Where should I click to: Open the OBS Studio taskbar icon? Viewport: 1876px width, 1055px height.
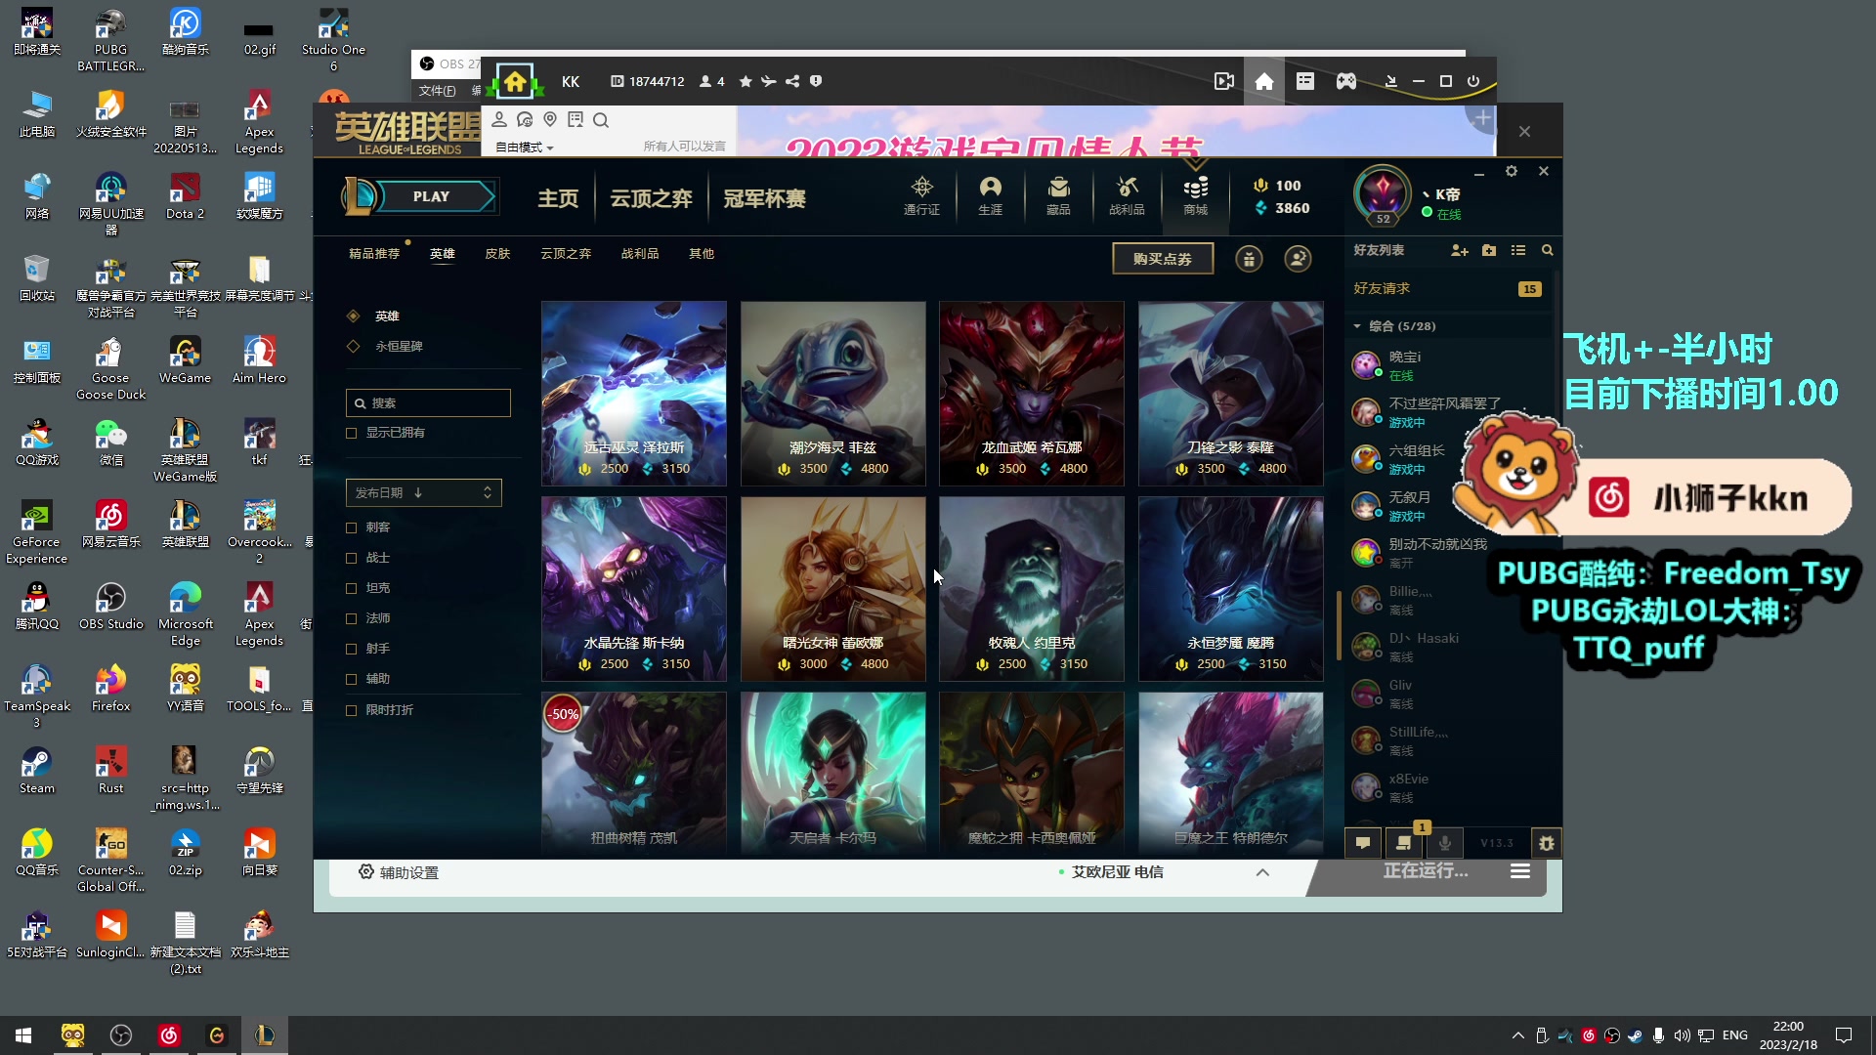point(121,1035)
